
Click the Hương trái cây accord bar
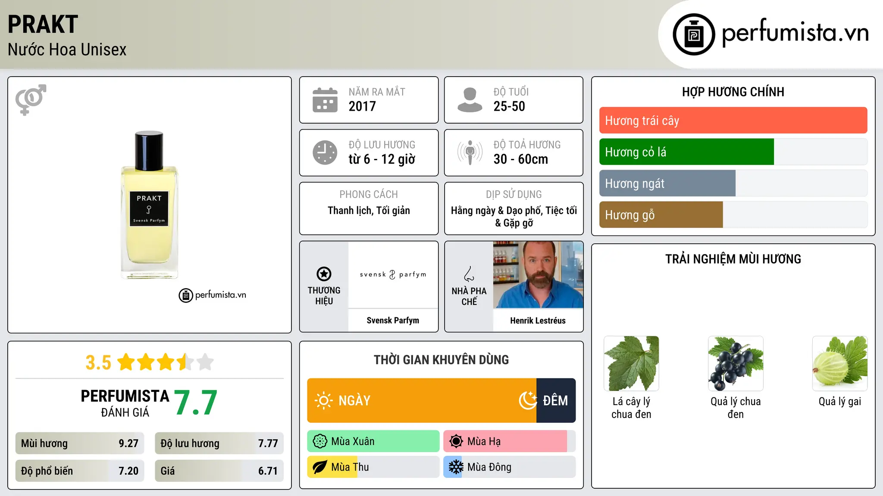[x=733, y=121]
